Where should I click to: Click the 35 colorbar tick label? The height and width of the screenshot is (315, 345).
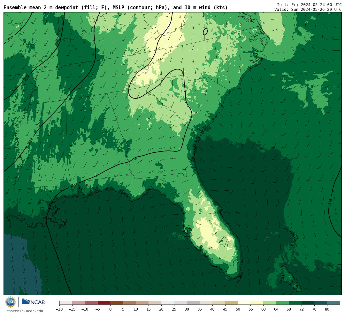(200, 309)
